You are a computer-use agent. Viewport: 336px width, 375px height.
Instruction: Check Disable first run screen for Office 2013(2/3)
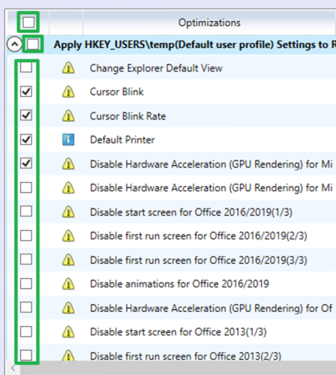pos(26,355)
